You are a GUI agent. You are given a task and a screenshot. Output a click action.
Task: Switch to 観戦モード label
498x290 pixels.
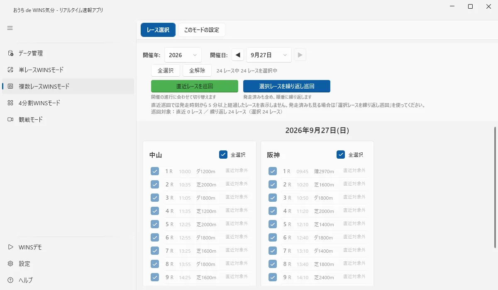pos(31,120)
